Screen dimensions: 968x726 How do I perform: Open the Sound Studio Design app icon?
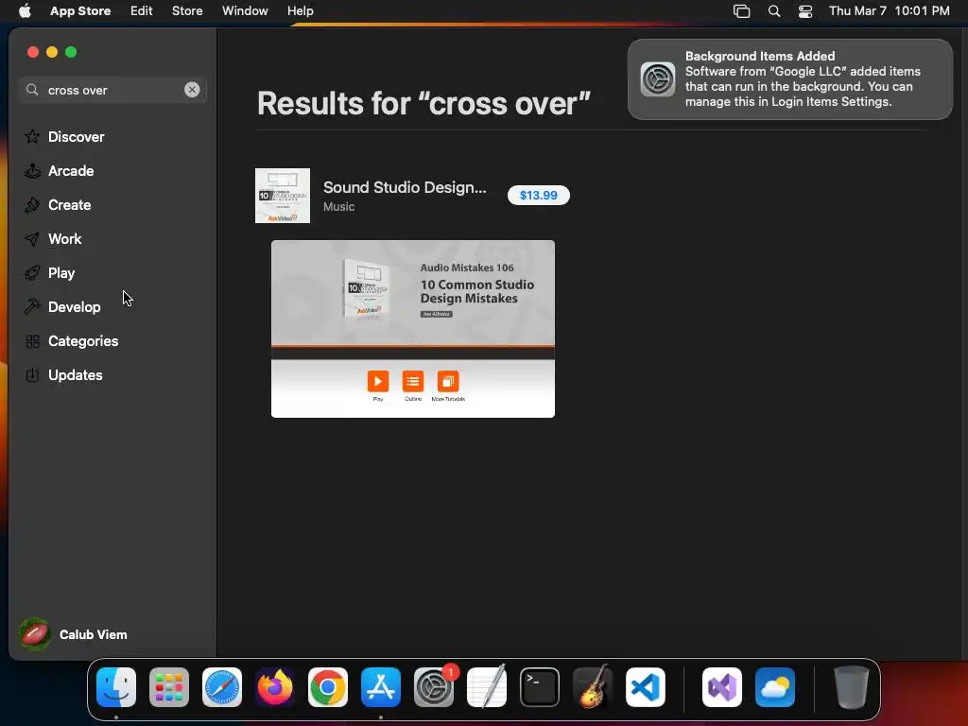point(283,196)
